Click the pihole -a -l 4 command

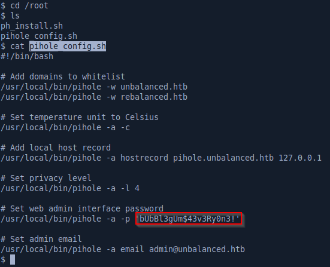[x=70, y=188]
